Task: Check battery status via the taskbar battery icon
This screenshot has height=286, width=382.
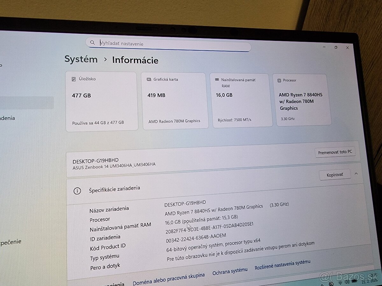Action: click(354, 281)
